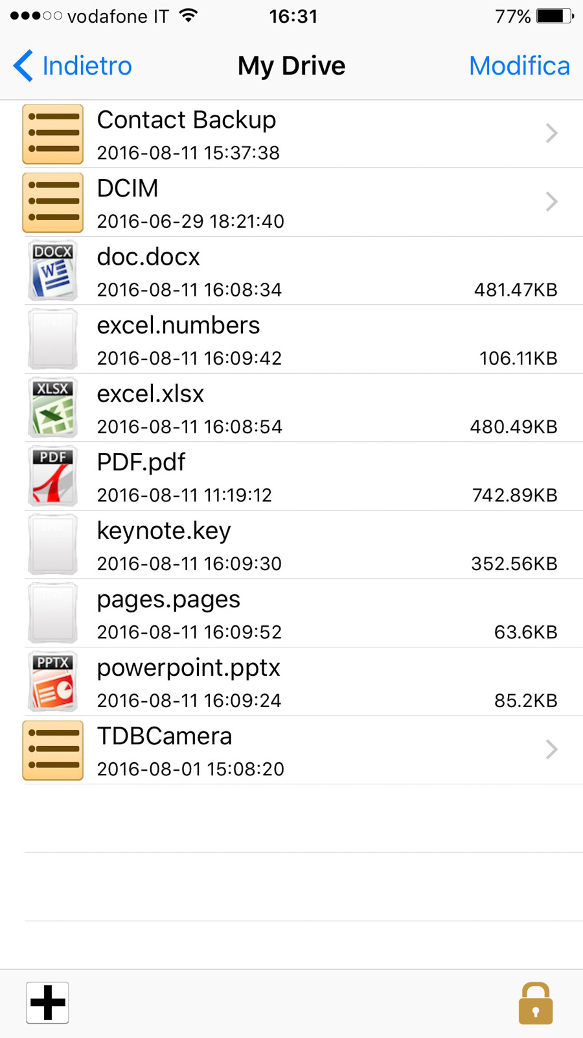Tap the PPTX PowerPoint file icon
The width and height of the screenshot is (583, 1038).
(53, 682)
